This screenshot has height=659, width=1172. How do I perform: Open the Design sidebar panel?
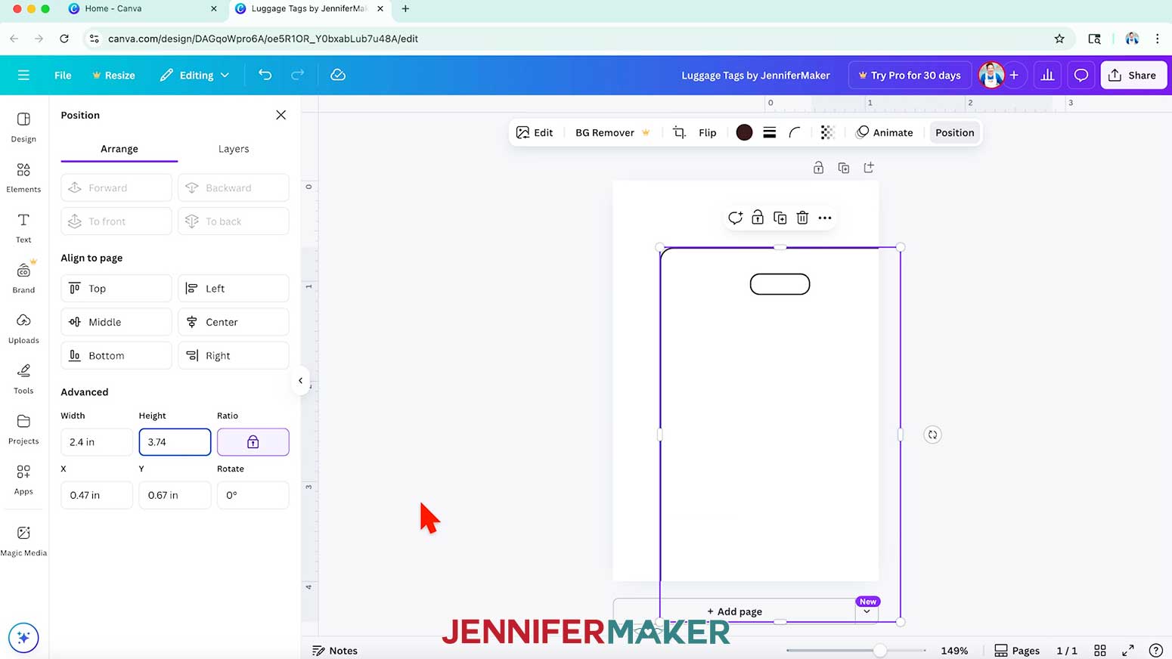click(x=23, y=127)
